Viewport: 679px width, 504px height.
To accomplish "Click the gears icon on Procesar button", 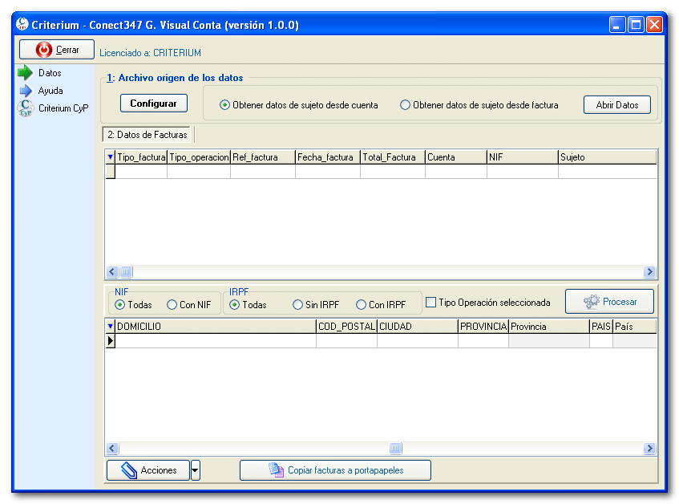I will pos(591,302).
